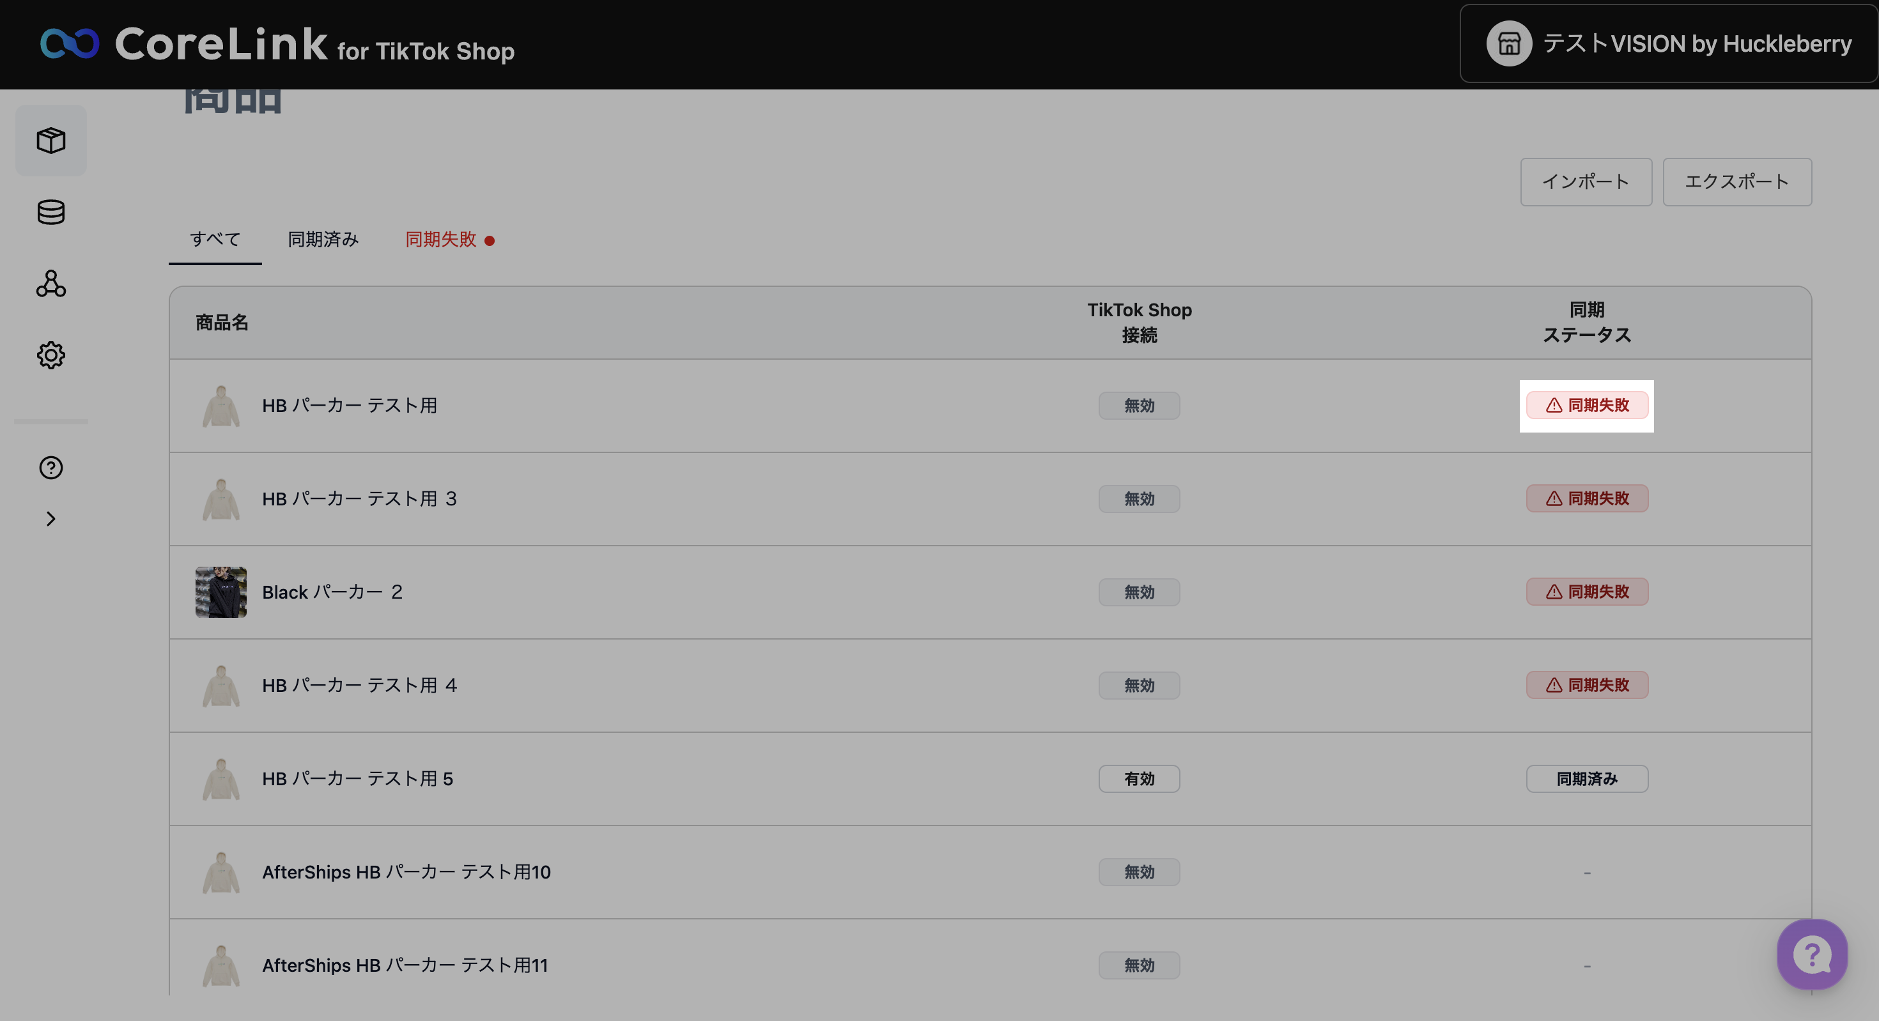Image resolution: width=1879 pixels, height=1021 pixels.
Task: Click the インポート button
Action: click(1586, 181)
